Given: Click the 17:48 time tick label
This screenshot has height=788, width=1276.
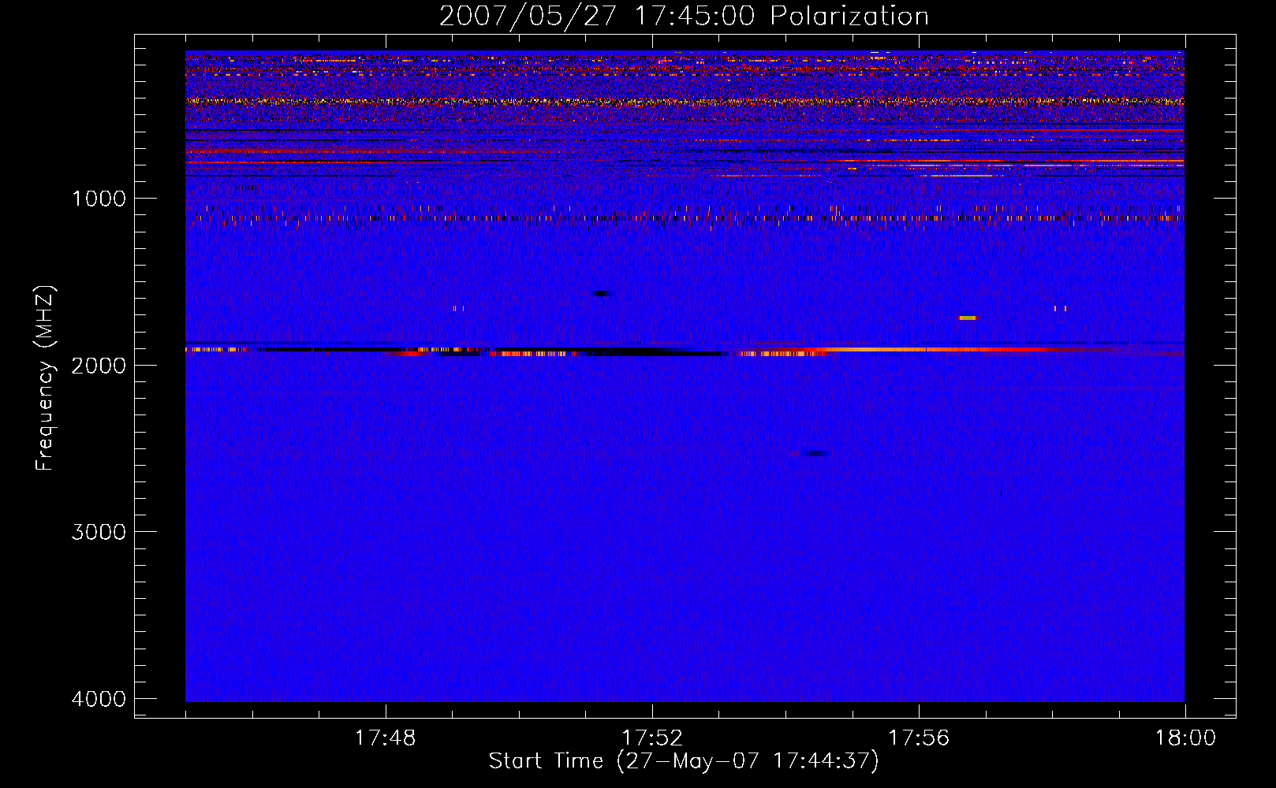Looking at the screenshot, I should click(x=386, y=738).
